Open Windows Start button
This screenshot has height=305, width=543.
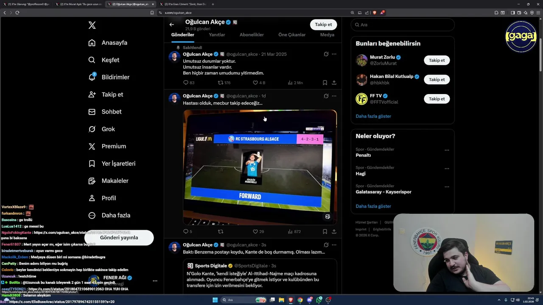point(215,300)
